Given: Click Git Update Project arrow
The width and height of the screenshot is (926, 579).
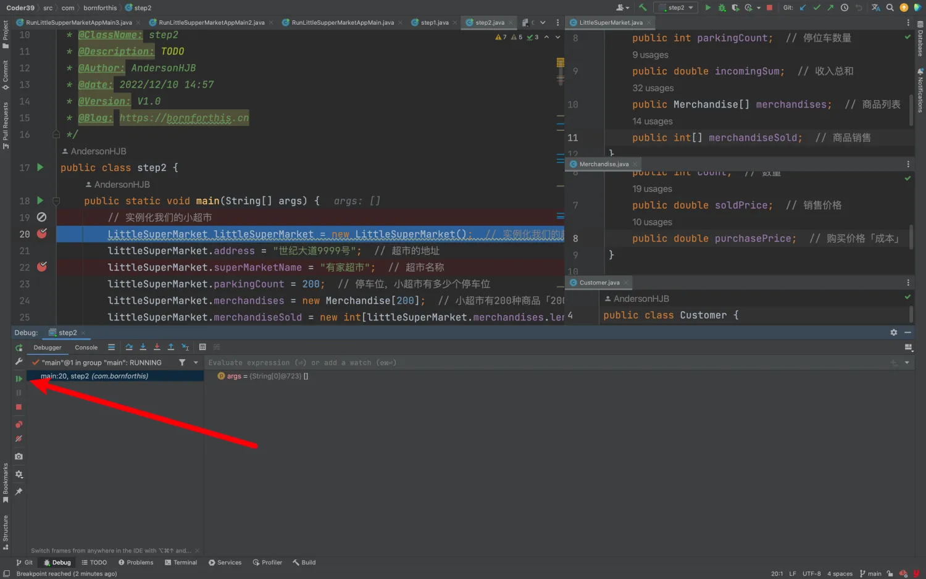Looking at the screenshot, I should click(x=803, y=7).
